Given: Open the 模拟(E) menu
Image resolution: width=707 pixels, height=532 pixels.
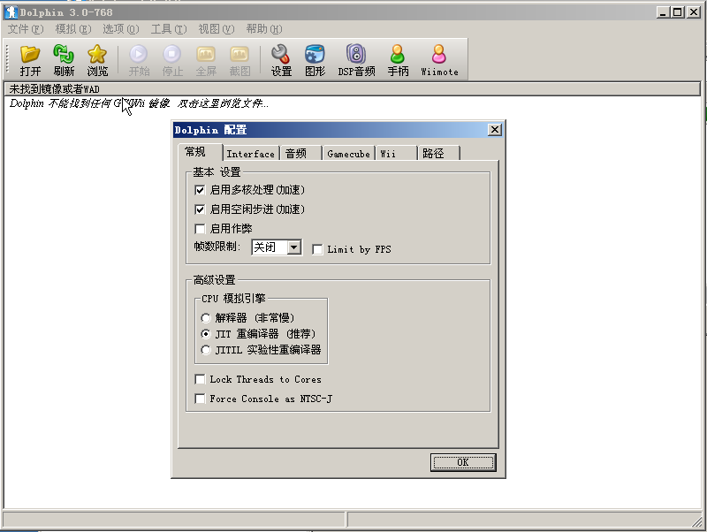Looking at the screenshot, I should coord(73,29).
